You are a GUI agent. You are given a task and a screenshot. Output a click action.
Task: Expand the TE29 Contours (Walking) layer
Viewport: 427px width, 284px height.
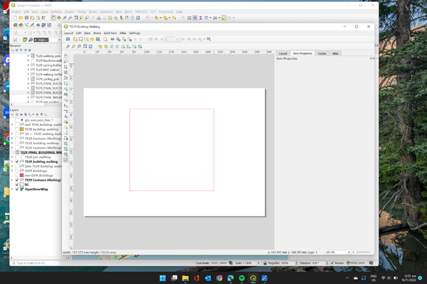[13, 180]
